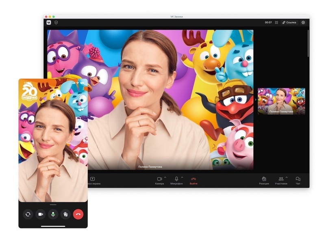Raise hand on the phone call
Screen dimensions: 328x243
[x=66, y=214]
